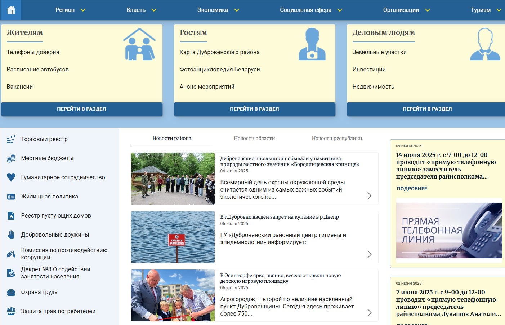Open Торговый реестр sidebar link
505x325 pixels.
point(44,139)
